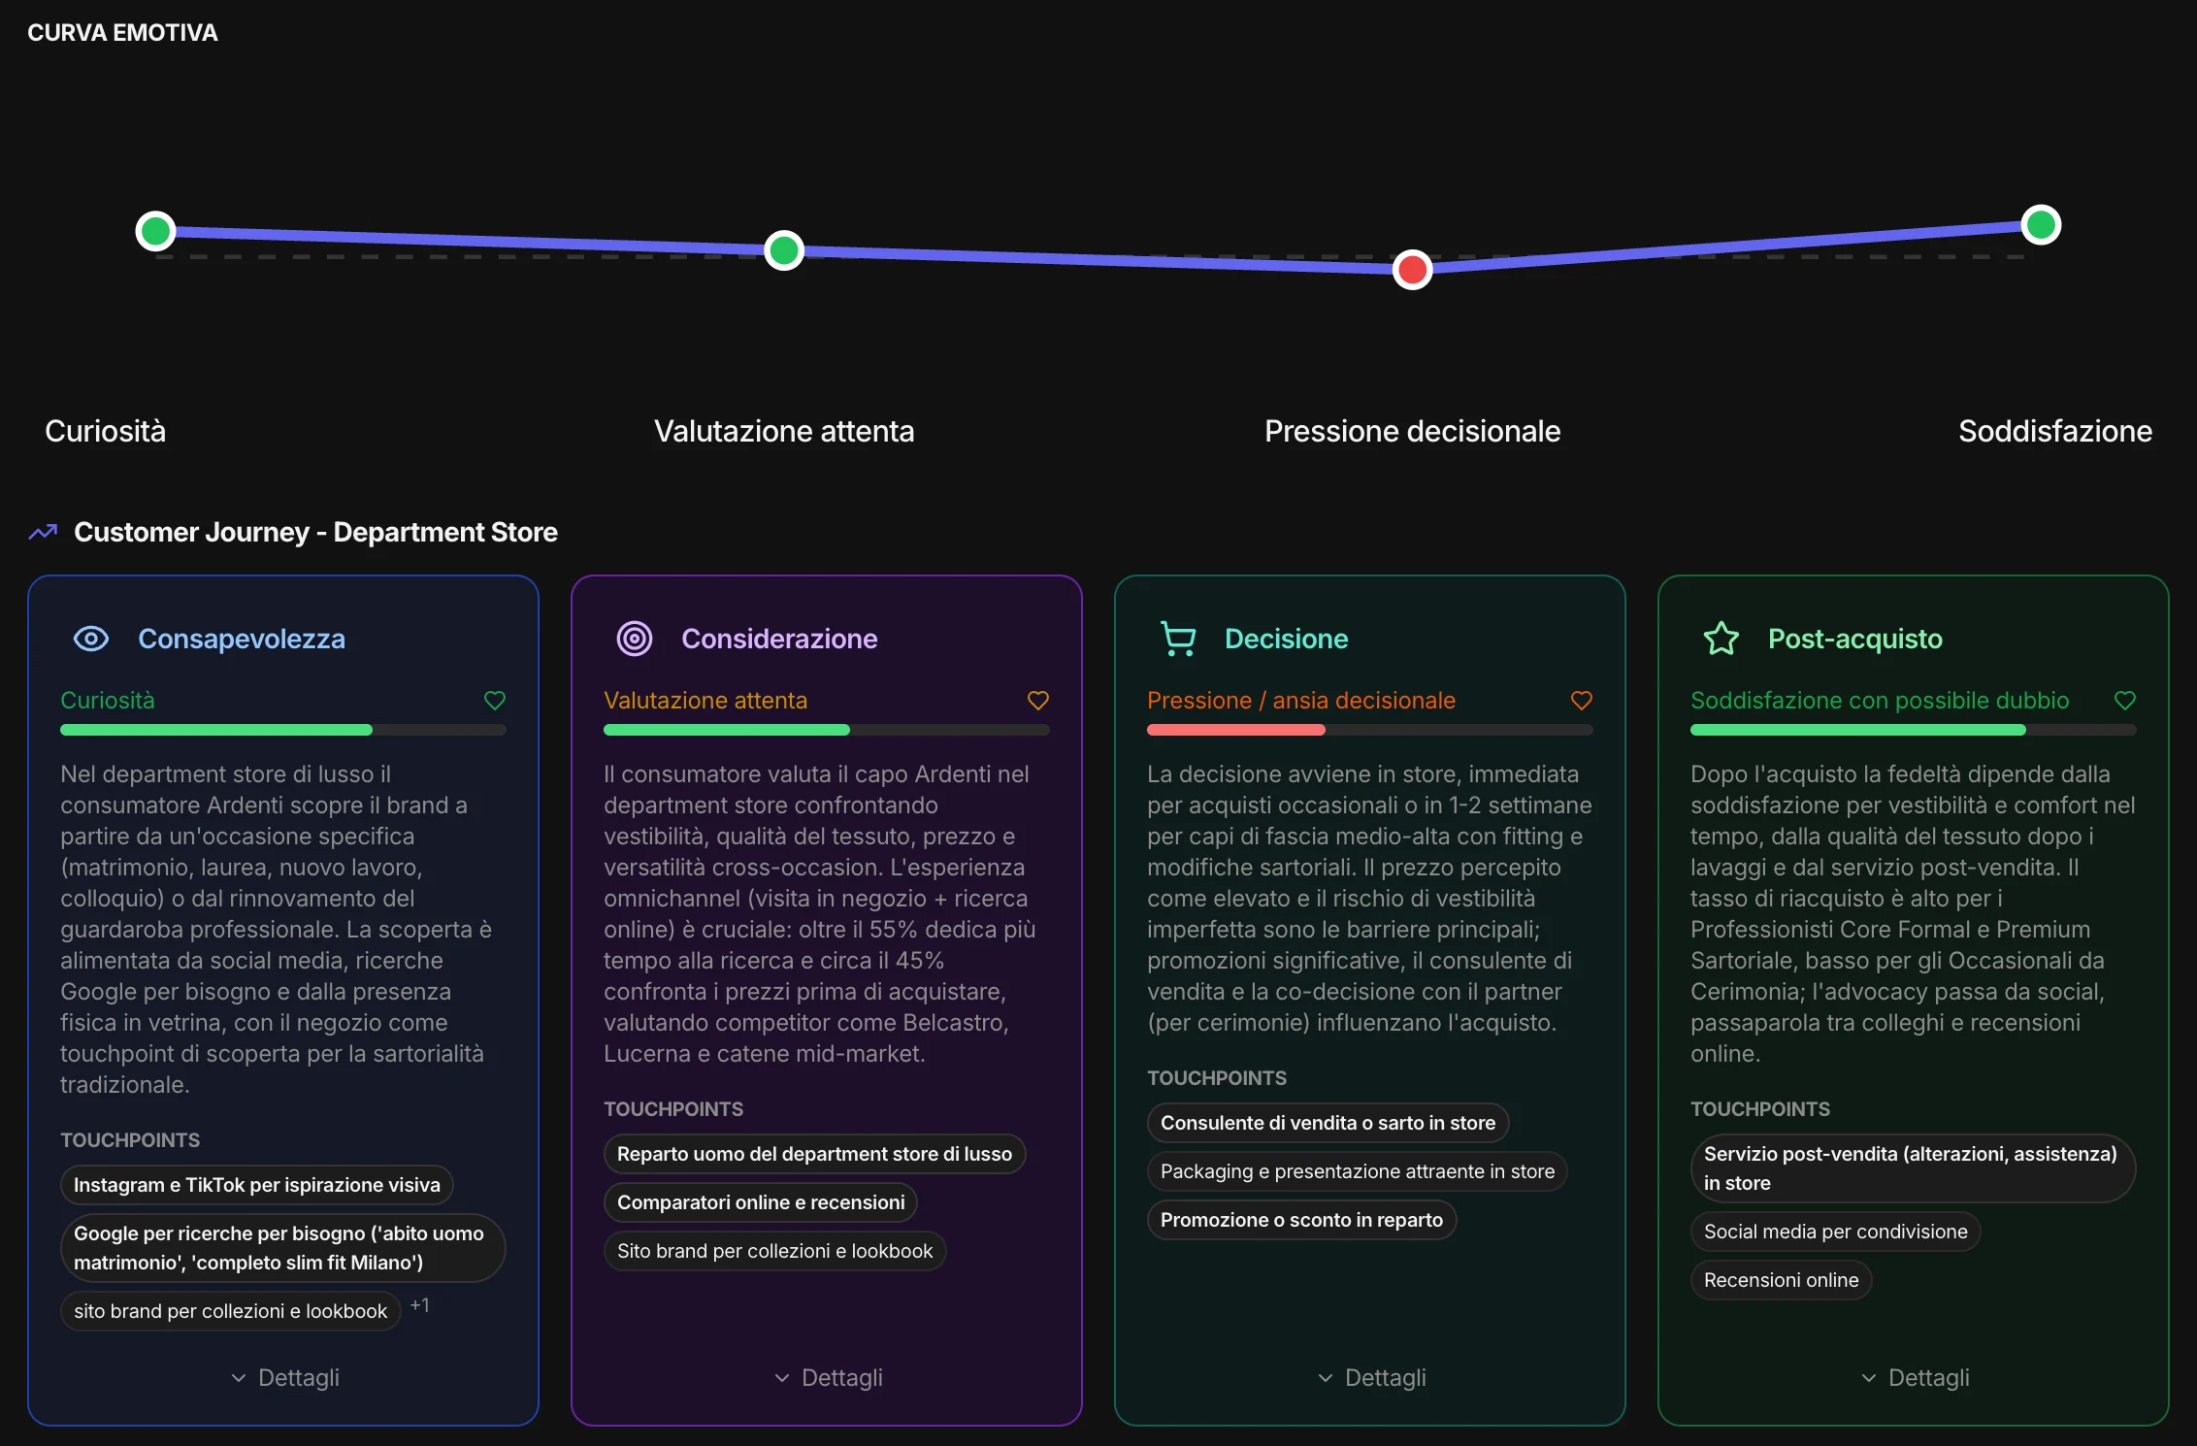The width and height of the screenshot is (2197, 1446).
Task: Select the Valutazione attenta point on the curve
Action: [x=784, y=250]
